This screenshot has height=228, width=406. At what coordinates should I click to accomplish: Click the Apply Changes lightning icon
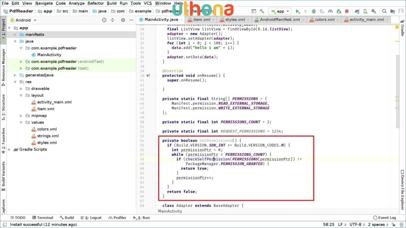tap(305, 11)
